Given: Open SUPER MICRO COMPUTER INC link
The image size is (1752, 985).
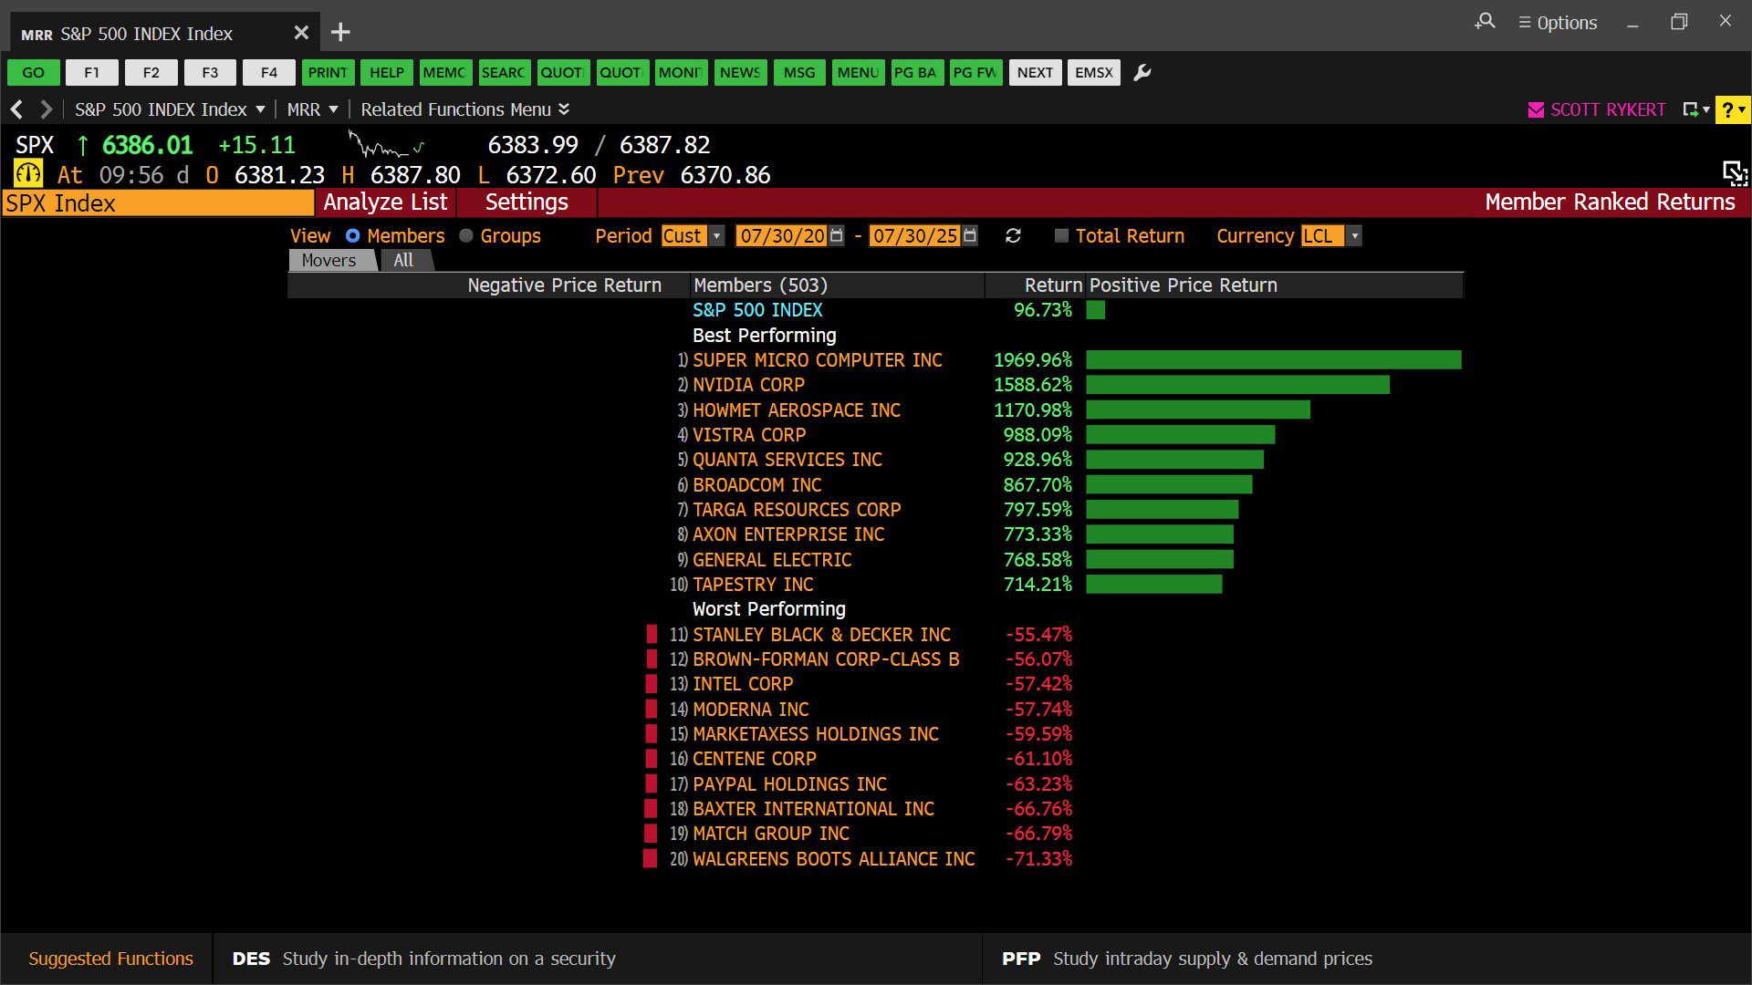Looking at the screenshot, I should (818, 360).
